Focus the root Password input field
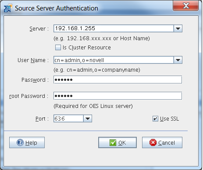Image resolution: width=203 pixels, height=170 pixels. pyautogui.click(x=118, y=96)
